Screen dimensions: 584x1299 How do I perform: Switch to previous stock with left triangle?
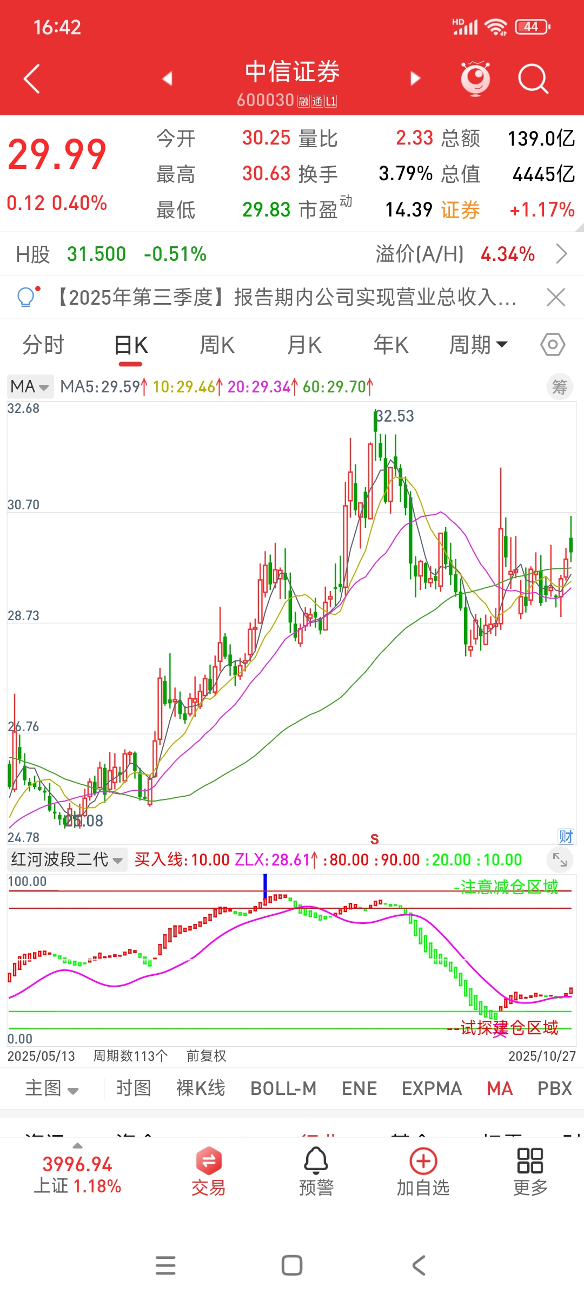point(167,78)
